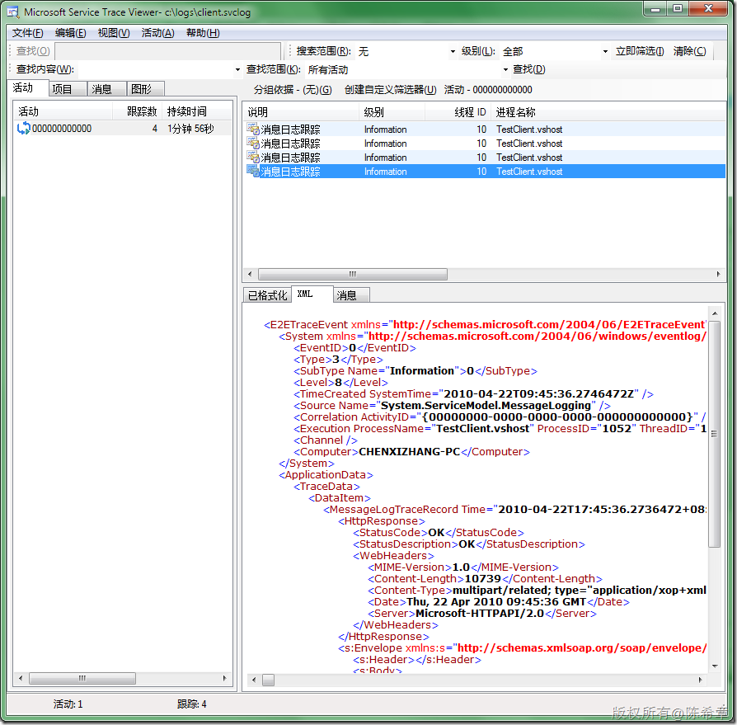The height and width of the screenshot is (725, 737).
Task: Sort by the 持续时间 column header
Action: [x=196, y=111]
